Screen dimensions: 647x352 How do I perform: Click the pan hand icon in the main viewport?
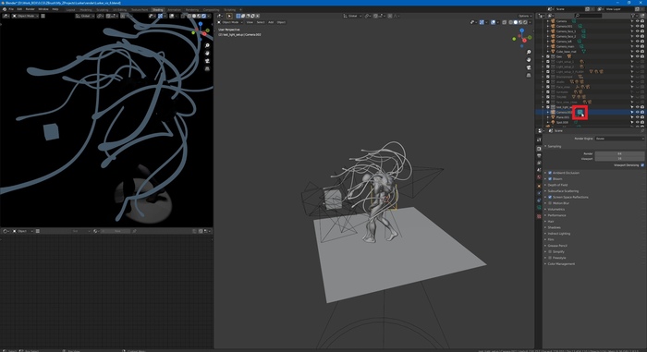(529, 60)
